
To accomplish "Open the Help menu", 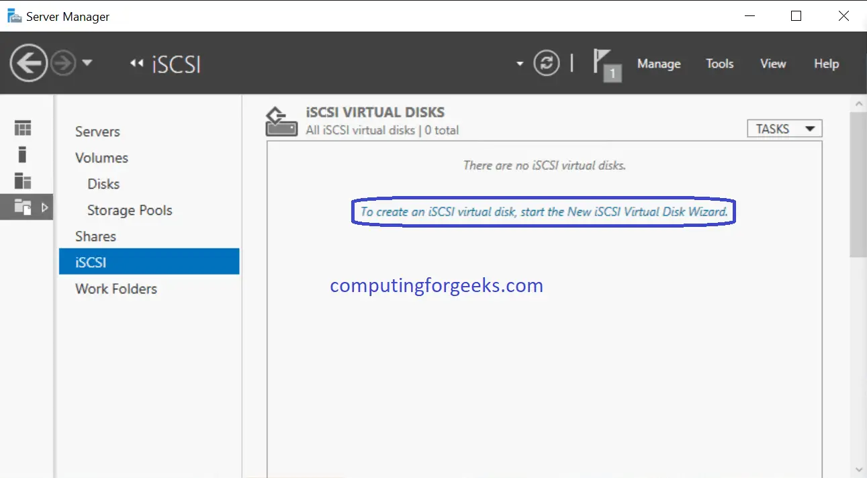I will [x=826, y=63].
